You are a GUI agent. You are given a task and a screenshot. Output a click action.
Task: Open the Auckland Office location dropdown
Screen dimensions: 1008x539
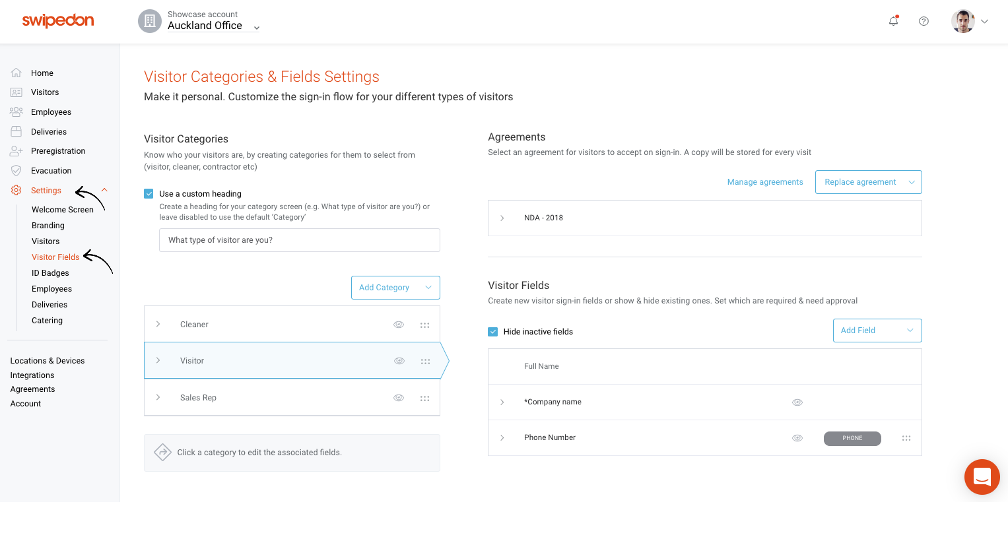[213, 26]
